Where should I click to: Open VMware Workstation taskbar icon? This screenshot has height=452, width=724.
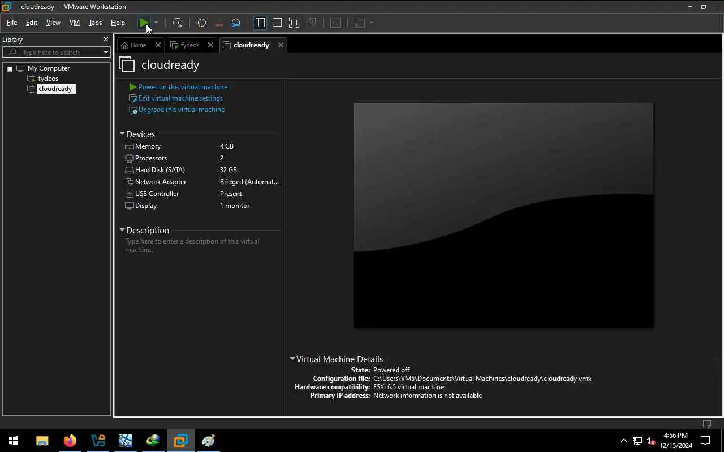[180, 441]
